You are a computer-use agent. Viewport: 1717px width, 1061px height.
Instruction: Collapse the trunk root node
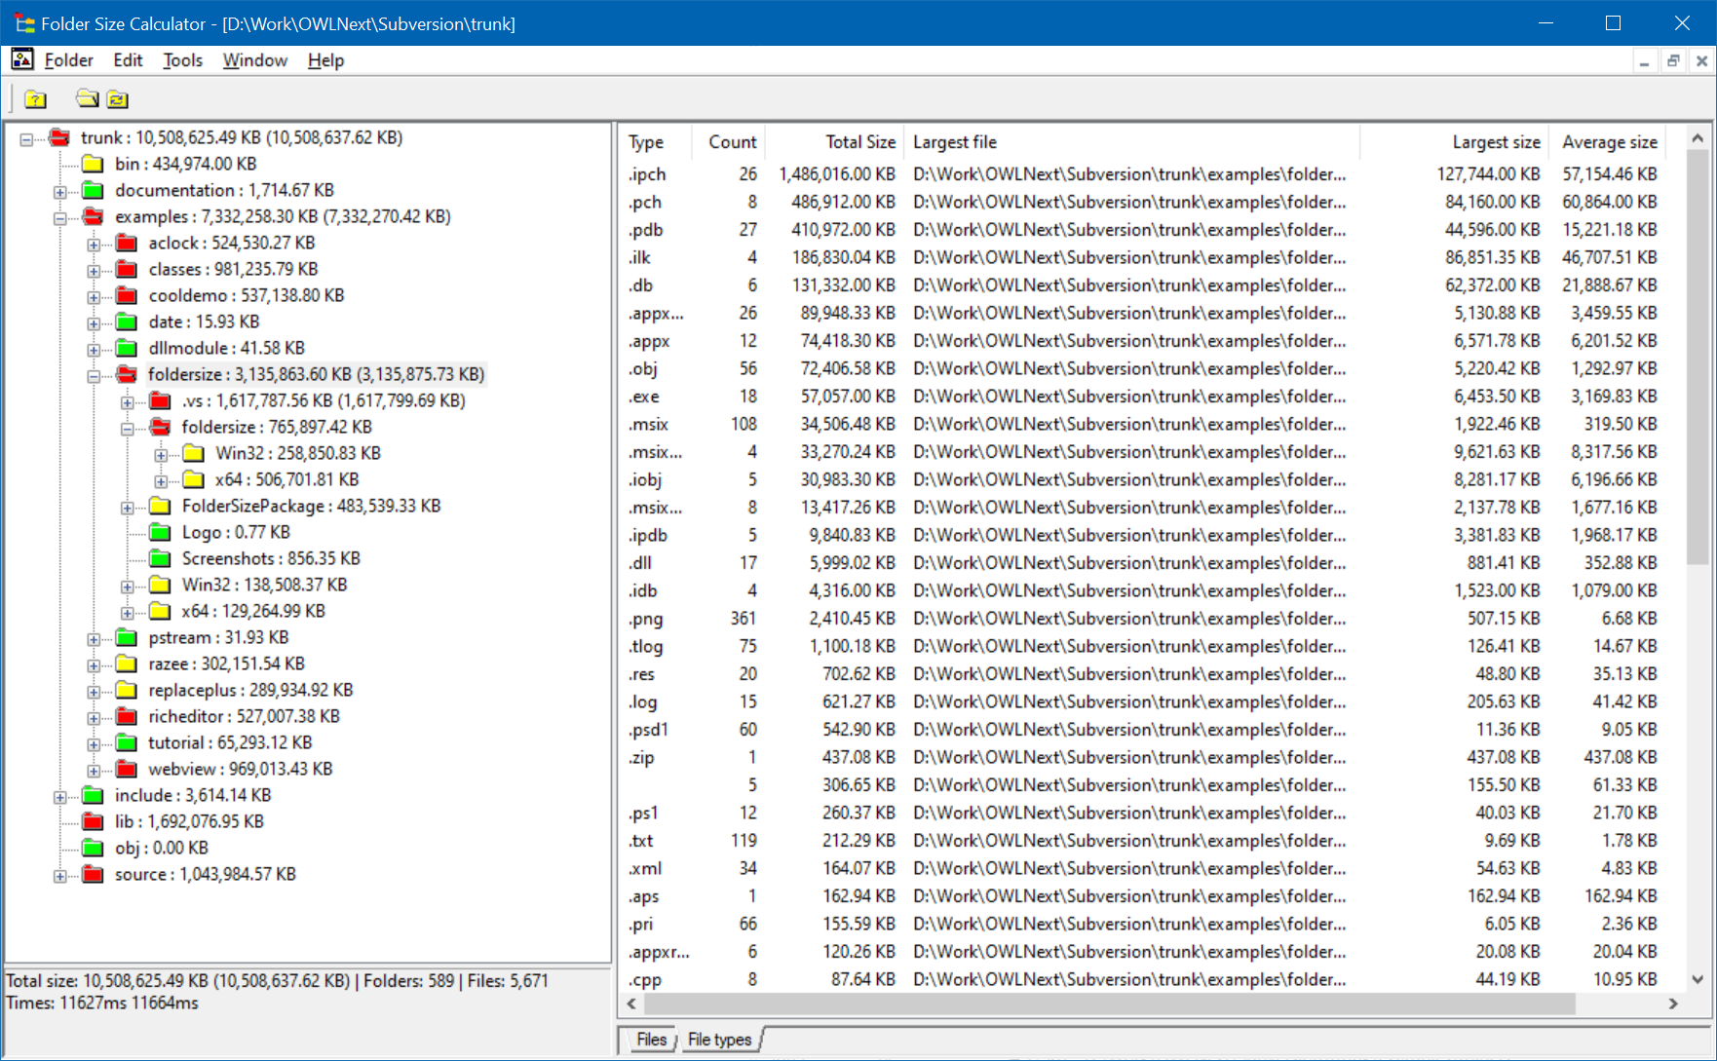pos(26,139)
